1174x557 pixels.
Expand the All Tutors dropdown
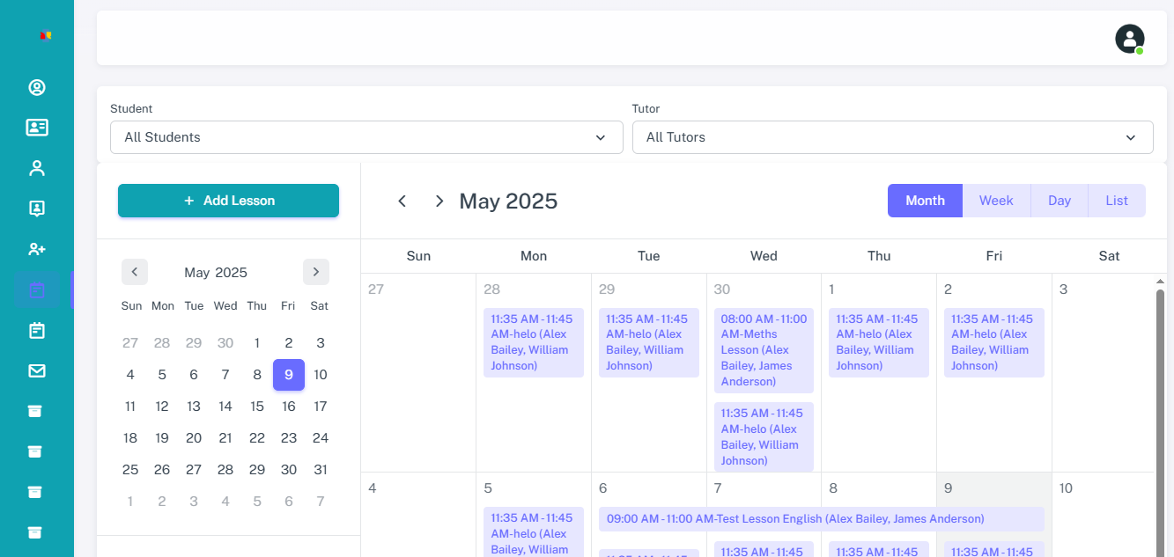click(x=891, y=137)
